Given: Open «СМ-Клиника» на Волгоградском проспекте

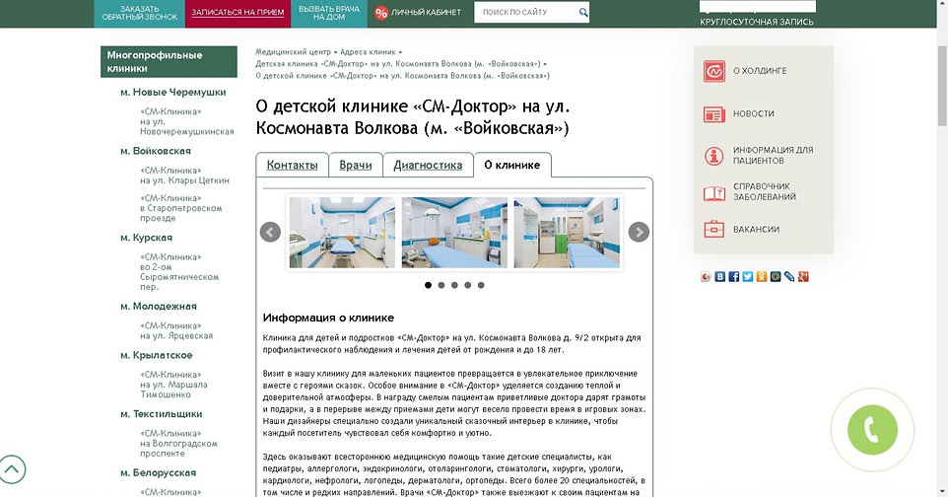Looking at the screenshot, I should click(178, 443).
